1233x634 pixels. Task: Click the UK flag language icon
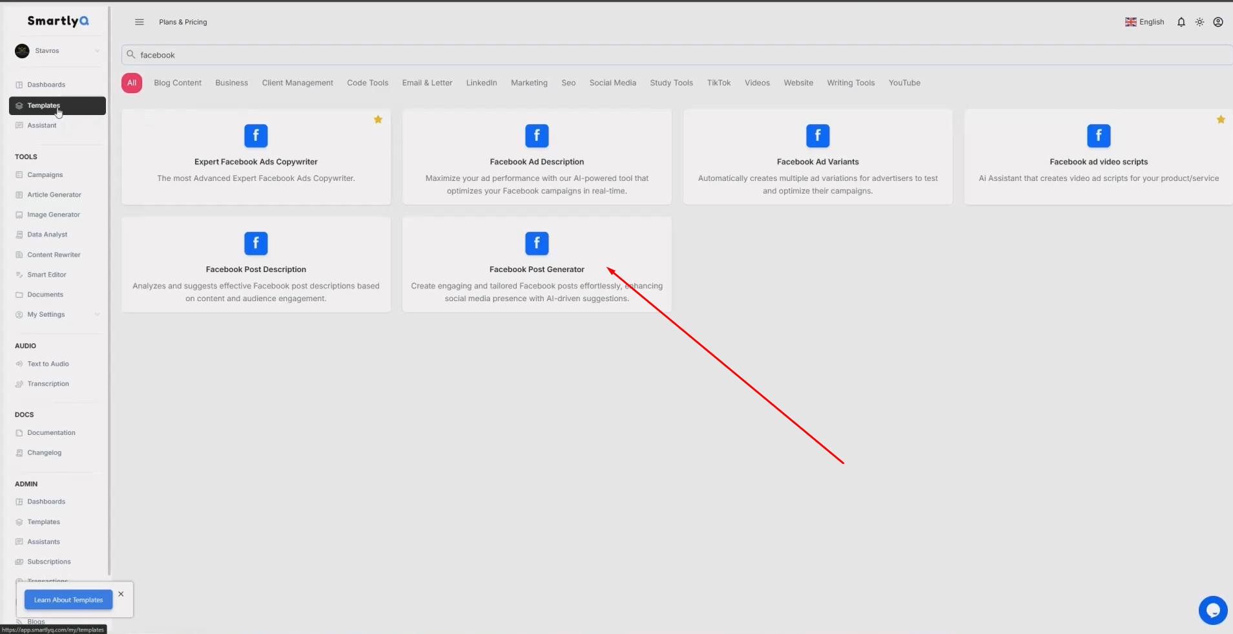click(1130, 22)
